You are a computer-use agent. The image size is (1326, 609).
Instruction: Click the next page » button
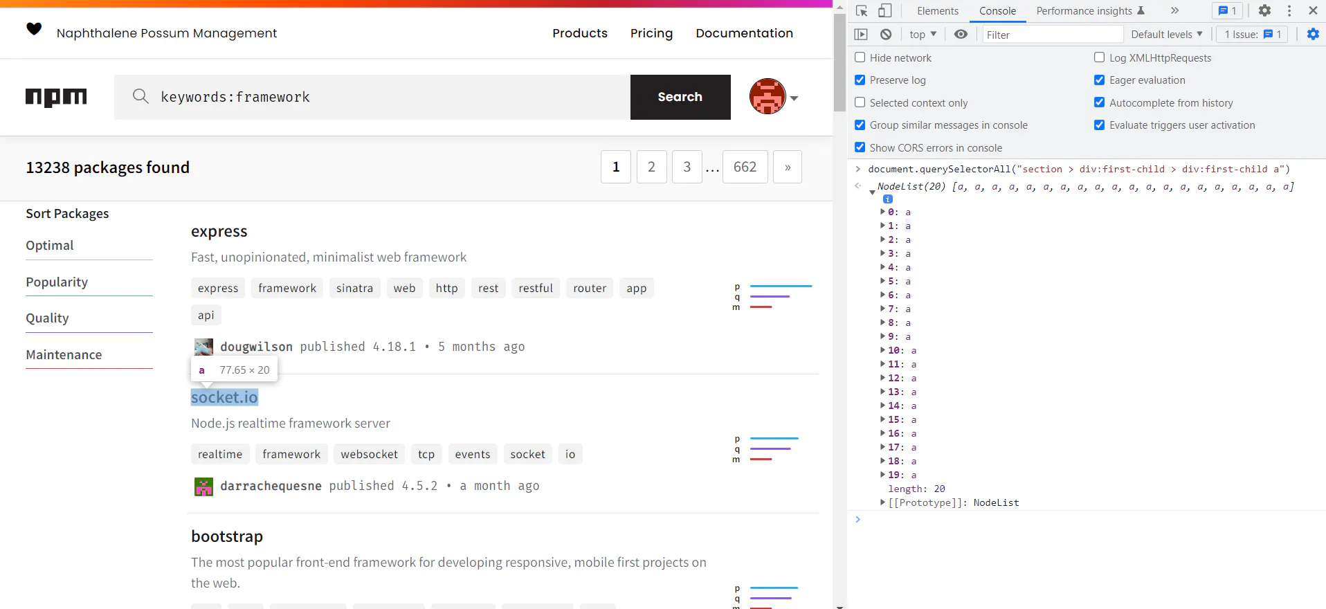pos(788,167)
